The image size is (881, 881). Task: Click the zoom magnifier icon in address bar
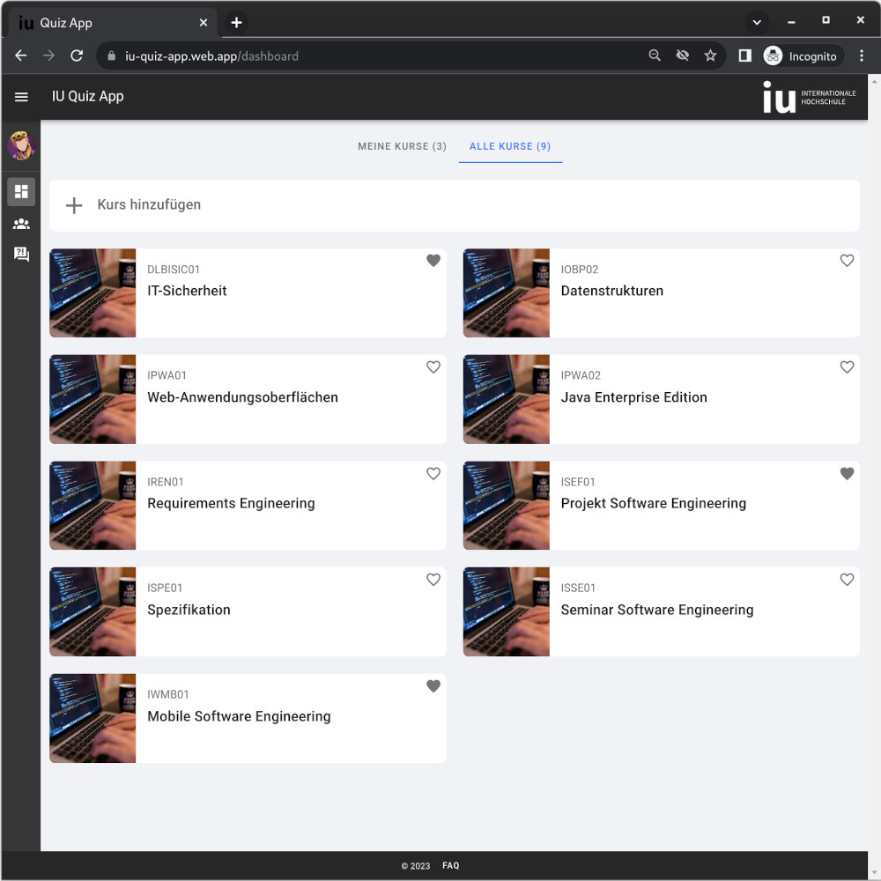[x=654, y=56]
